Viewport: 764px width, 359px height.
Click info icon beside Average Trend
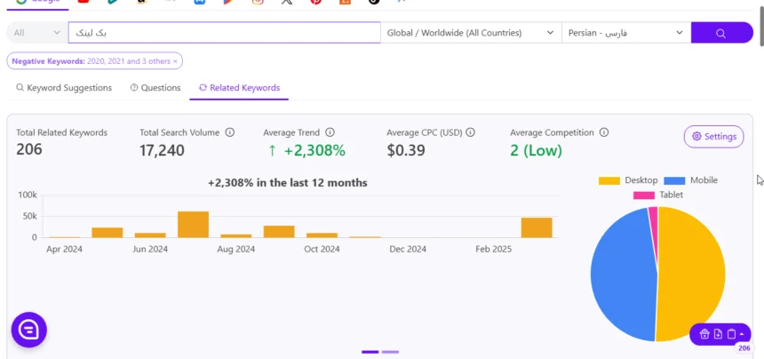330,132
